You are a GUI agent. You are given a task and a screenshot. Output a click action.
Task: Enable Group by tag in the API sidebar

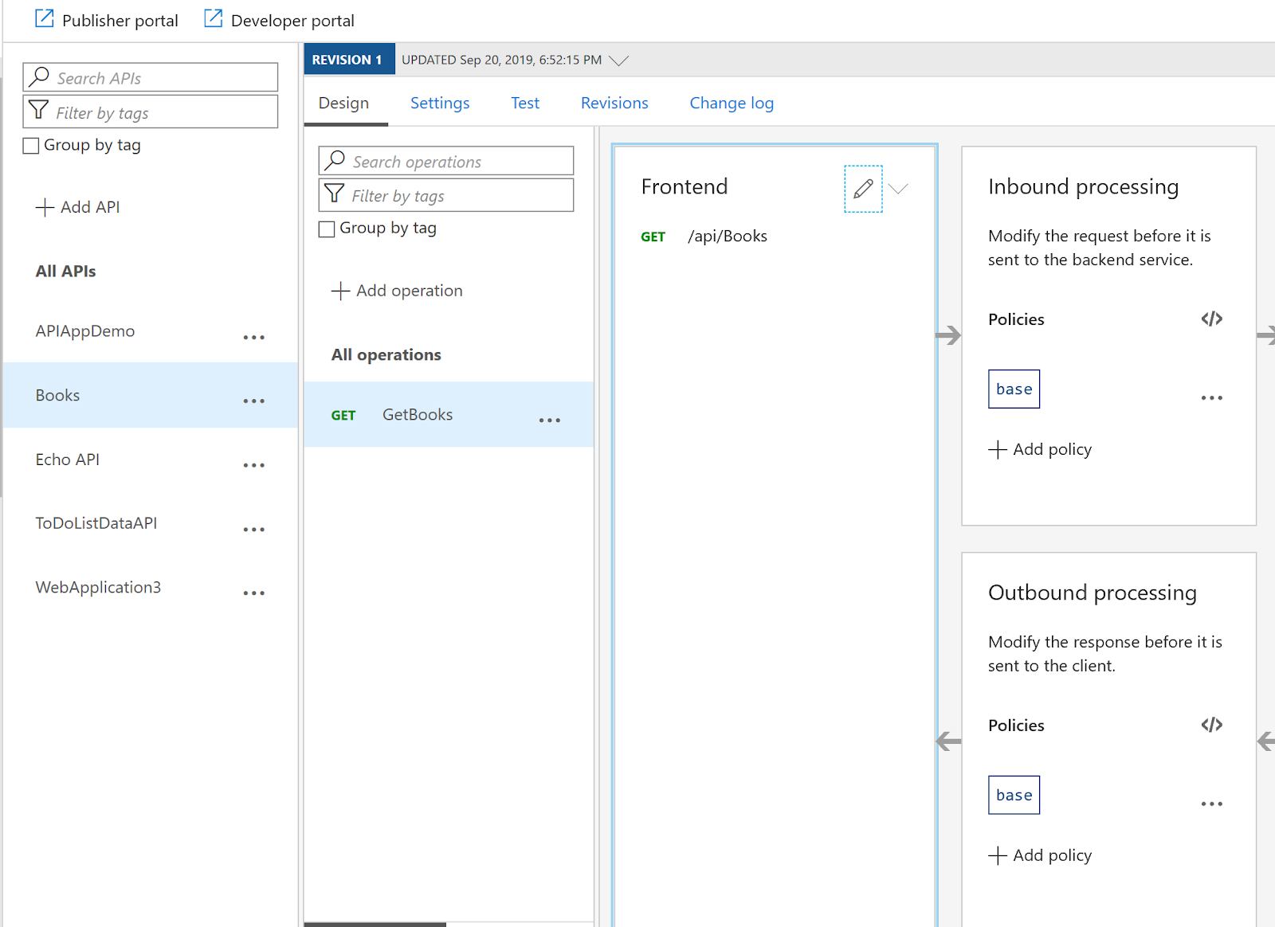[x=31, y=145]
